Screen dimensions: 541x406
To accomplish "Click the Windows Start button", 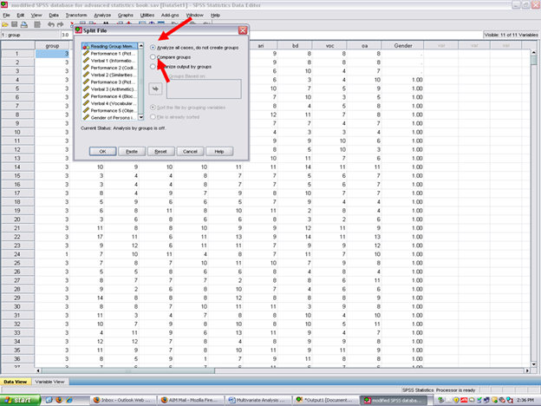I will tap(20, 400).
